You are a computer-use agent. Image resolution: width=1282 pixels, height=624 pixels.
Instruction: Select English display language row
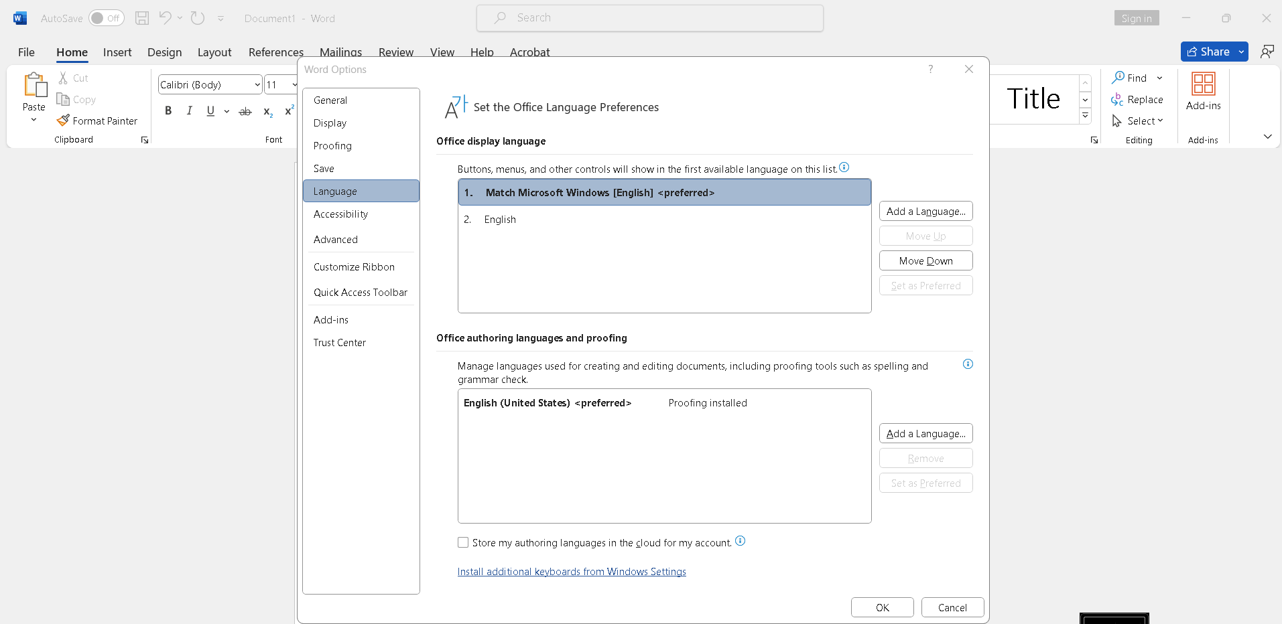(x=664, y=220)
